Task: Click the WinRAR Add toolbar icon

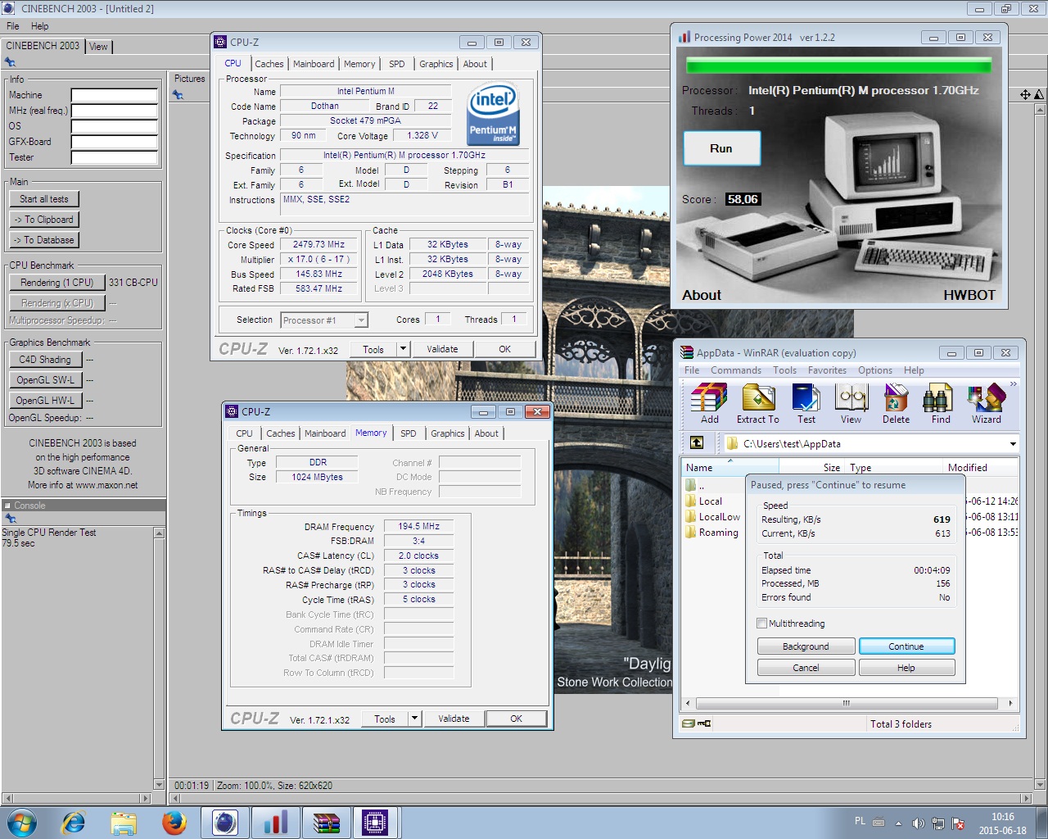Action: tap(709, 404)
